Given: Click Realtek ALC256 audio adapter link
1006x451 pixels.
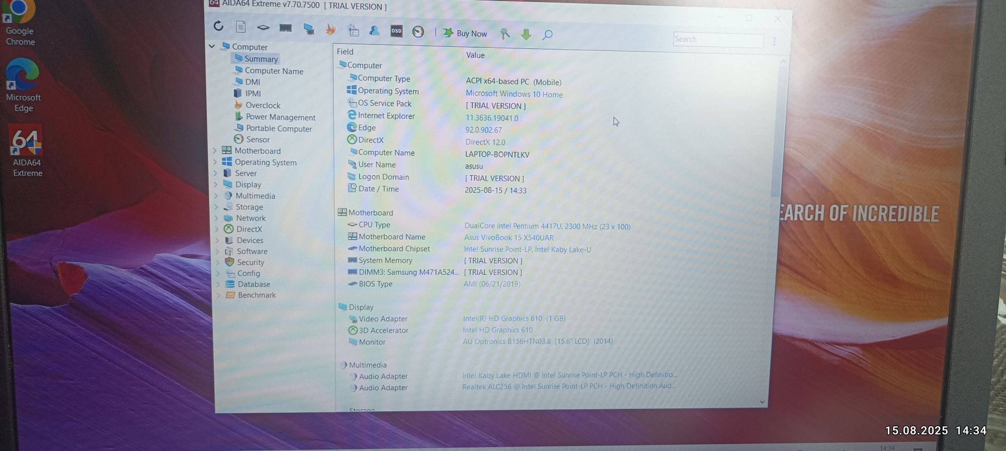Looking at the screenshot, I should 569,386.
